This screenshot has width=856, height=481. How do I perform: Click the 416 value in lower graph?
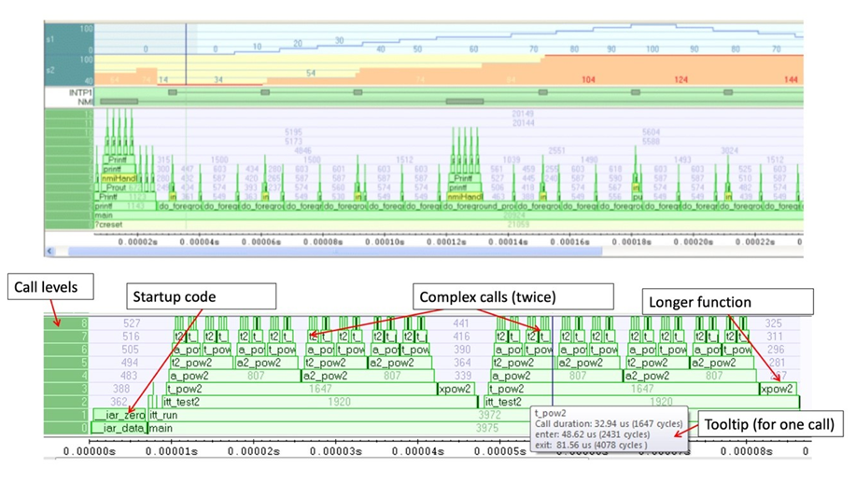point(461,337)
